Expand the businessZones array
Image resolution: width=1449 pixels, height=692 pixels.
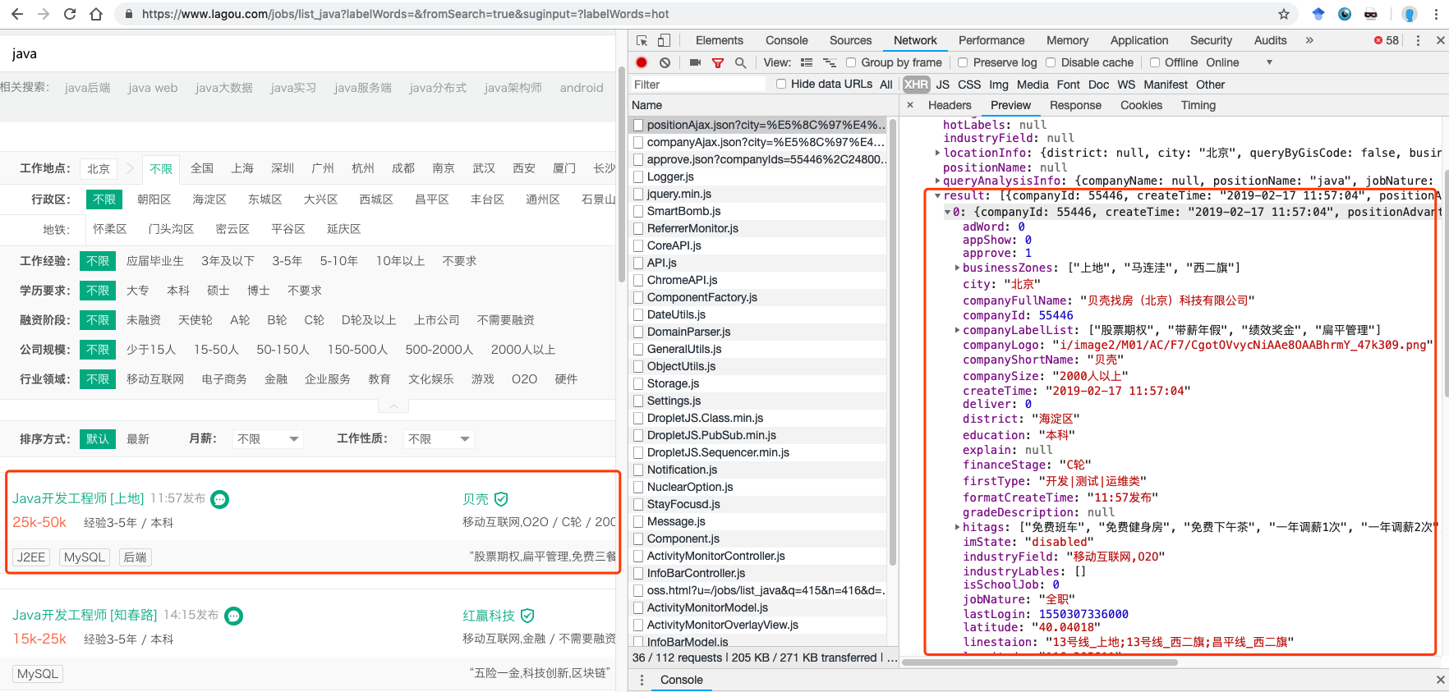click(x=957, y=268)
